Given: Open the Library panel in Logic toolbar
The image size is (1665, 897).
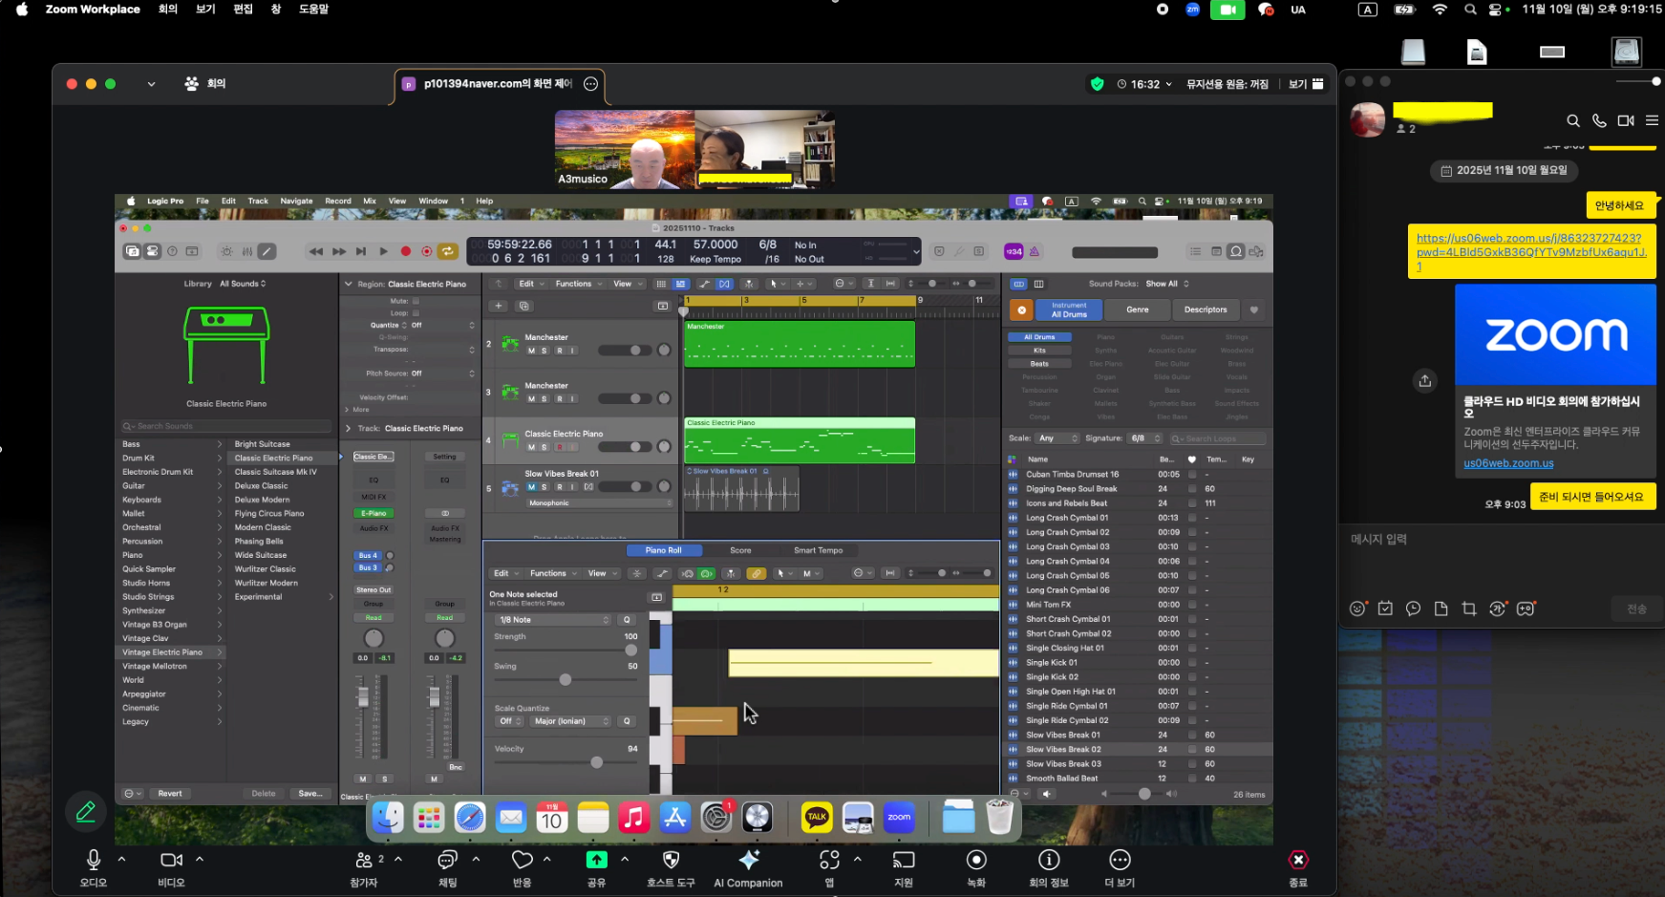Looking at the screenshot, I should click(x=132, y=251).
